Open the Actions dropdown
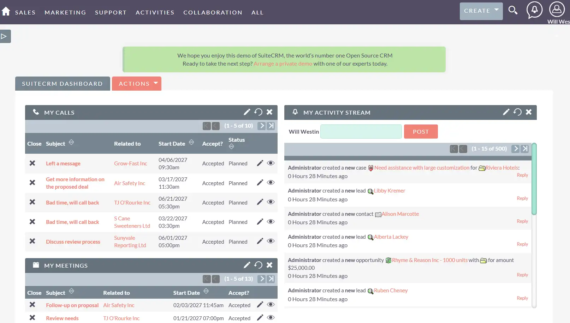Image resolution: width=570 pixels, height=323 pixels. coord(137,84)
